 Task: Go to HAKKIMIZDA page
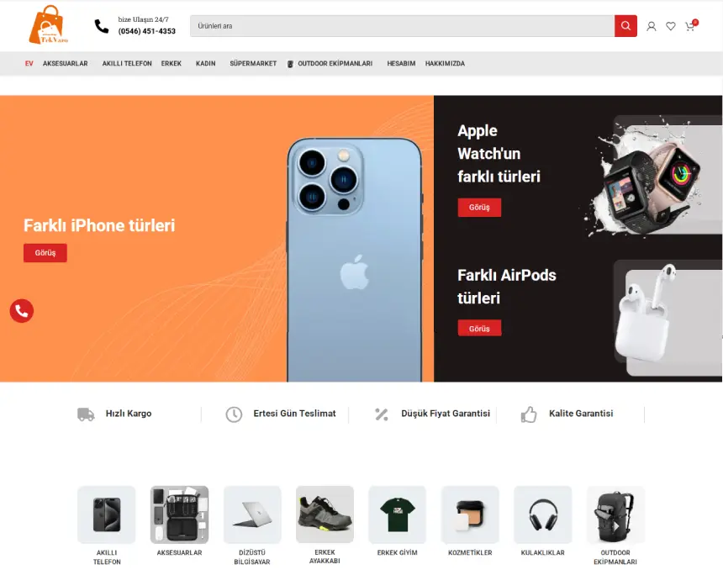tap(445, 64)
